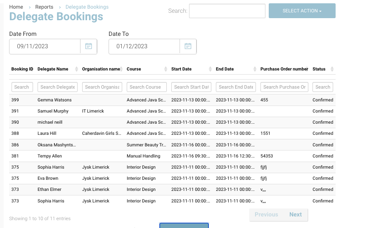Open the Select Action dropdown

click(302, 11)
